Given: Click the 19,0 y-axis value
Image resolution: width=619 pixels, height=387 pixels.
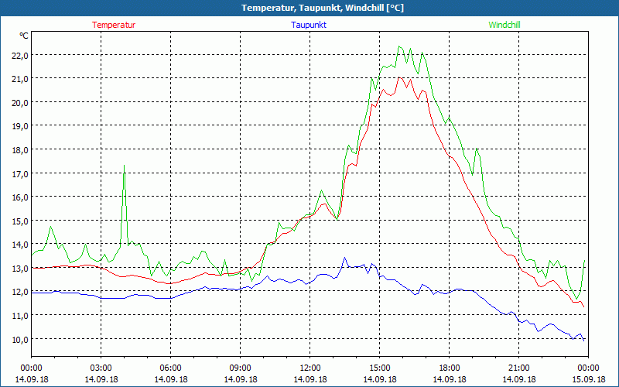Looking at the screenshot, I should pyautogui.click(x=21, y=126).
